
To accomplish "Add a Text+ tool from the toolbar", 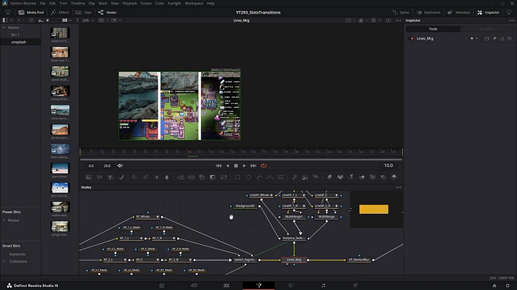I will (110, 177).
